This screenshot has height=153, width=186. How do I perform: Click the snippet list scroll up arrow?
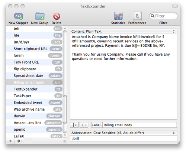tap(65, 28)
